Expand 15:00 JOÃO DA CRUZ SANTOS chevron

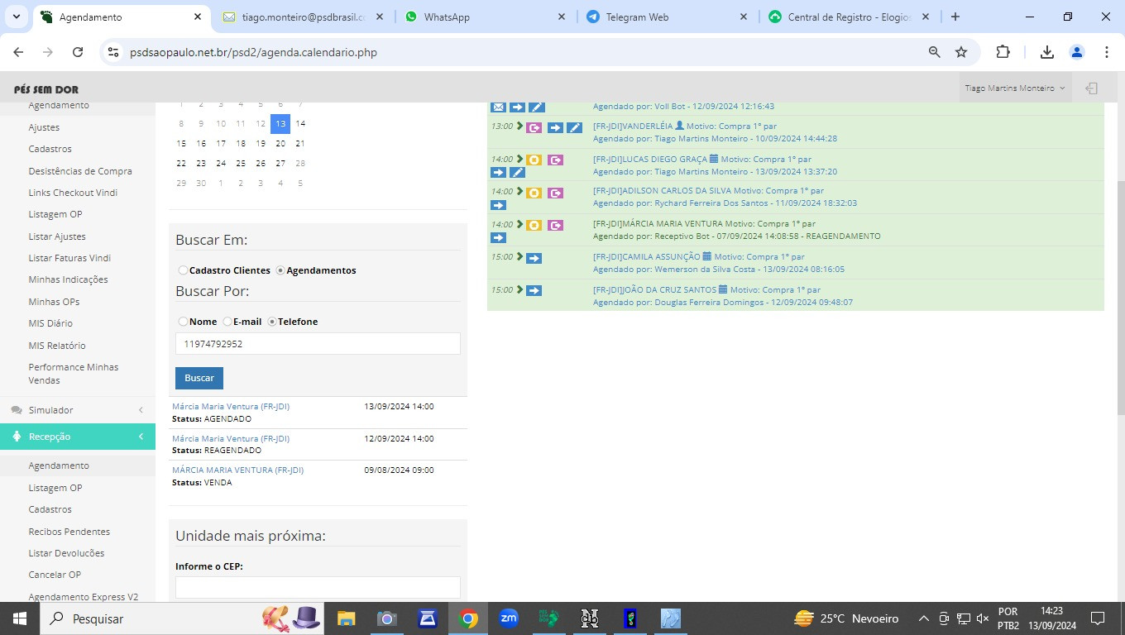519,289
